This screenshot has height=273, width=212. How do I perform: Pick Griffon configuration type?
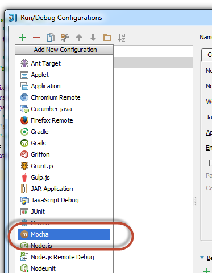[64, 154]
